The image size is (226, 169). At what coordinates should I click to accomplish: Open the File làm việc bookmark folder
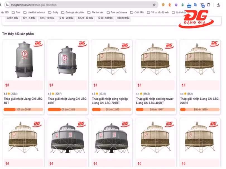point(95,12)
